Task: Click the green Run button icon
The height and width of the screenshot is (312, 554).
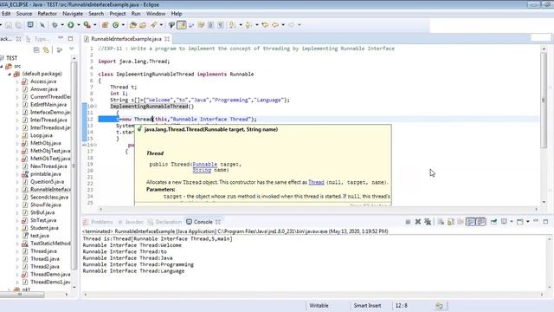Action: click(x=71, y=25)
